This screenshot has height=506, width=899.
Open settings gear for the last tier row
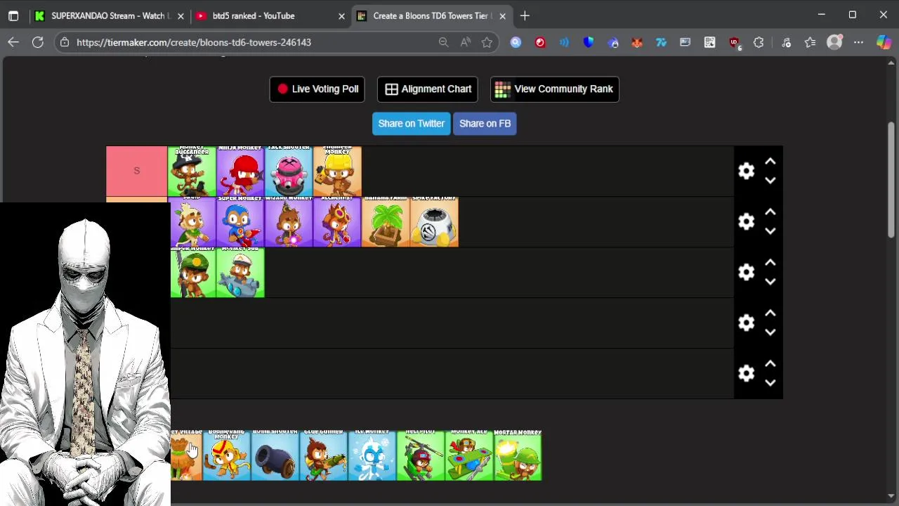coord(746,373)
